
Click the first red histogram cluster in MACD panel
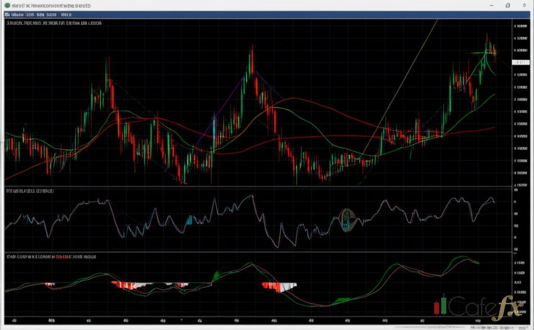[50, 284]
